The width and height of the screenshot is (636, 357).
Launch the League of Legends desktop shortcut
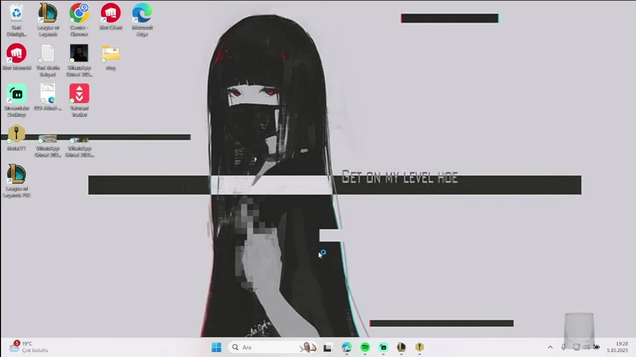click(48, 20)
